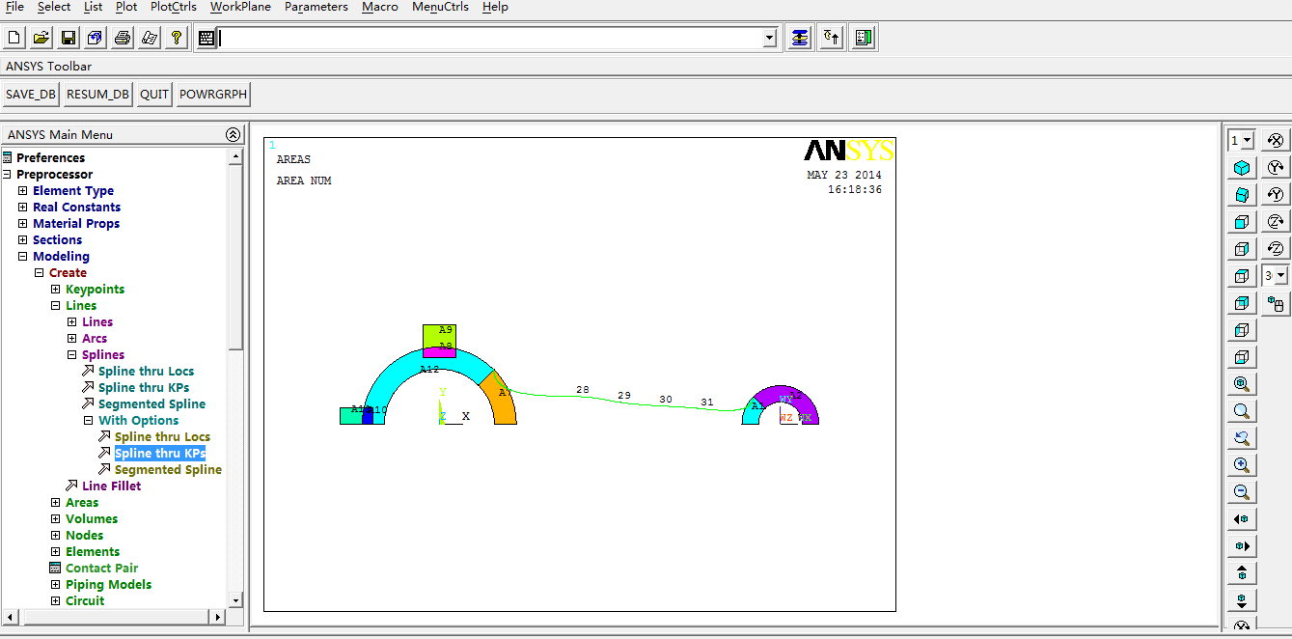Rotate about negative Y axis icon
Image resolution: width=1292 pixels, height=639 pixels.
[x=1276, y=195]
